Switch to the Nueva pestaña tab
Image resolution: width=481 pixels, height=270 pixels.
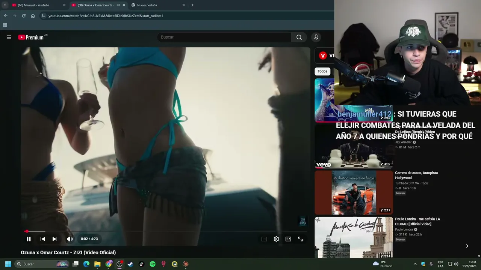(158, 5)
